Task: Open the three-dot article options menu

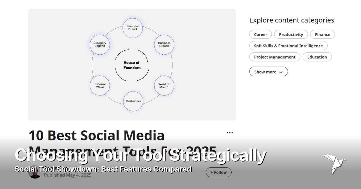Action: click(230, 133)
